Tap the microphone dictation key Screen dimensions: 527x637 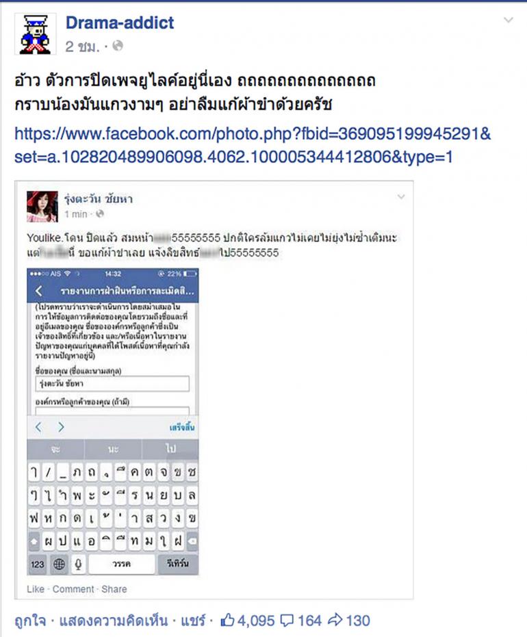tap(79, 564)
